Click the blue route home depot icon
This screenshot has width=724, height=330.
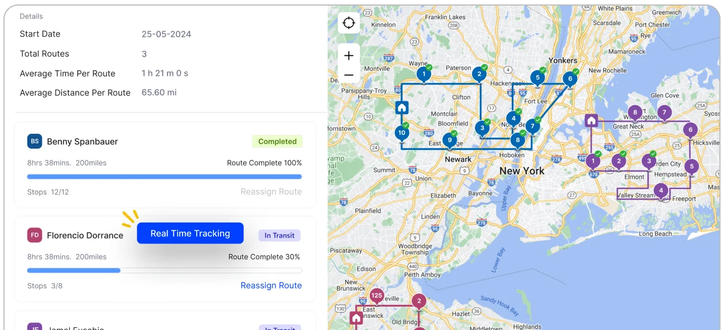pyautogui.click(x=402, y=108)
